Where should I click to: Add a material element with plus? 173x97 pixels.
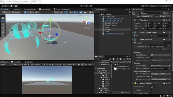click(x=164, y=49)
